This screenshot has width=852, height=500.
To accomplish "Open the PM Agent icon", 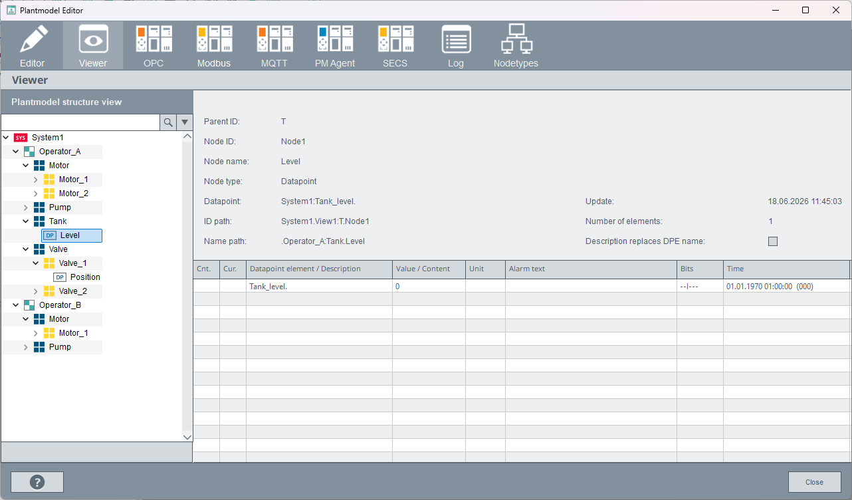I will (x=335, y=40).
